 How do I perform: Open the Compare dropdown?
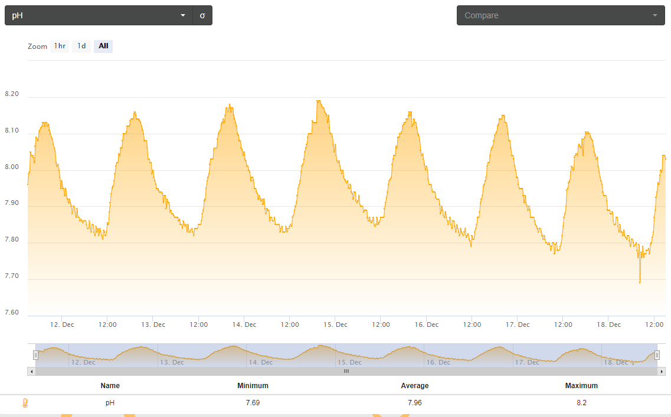pos(561,15)
